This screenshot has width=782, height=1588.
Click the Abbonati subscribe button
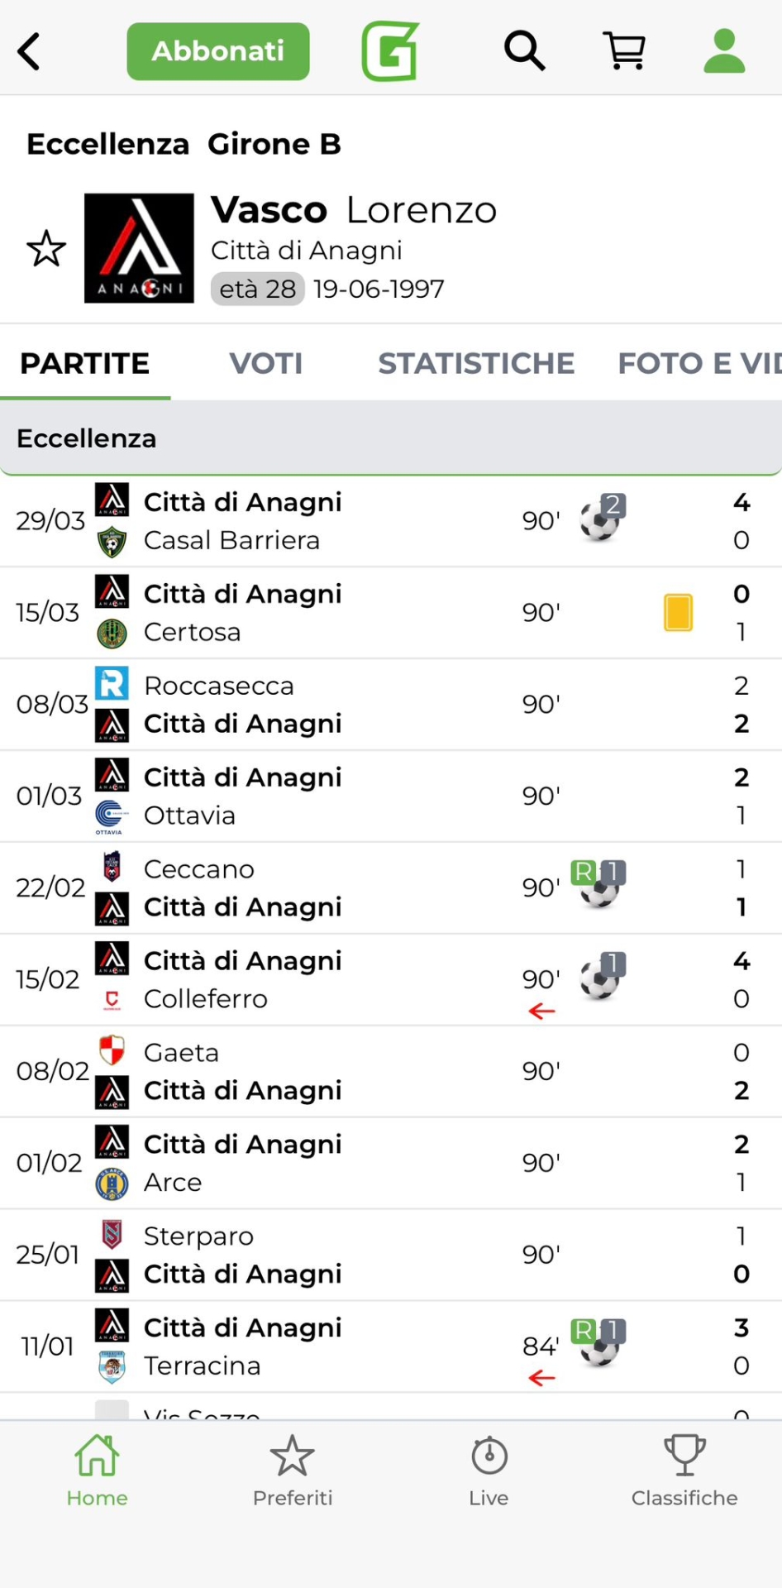pyautogui.click(x=218, y=51)
